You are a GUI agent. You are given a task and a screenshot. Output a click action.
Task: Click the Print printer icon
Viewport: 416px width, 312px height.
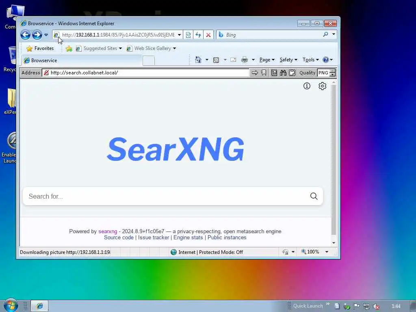(x=244, y=60)
